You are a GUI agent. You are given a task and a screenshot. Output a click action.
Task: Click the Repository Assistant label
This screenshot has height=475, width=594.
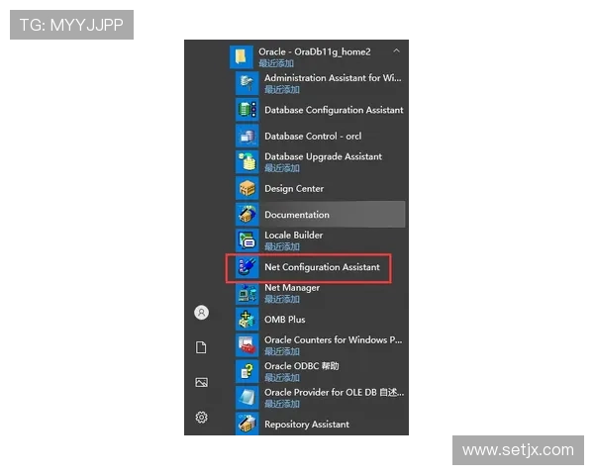307,425
